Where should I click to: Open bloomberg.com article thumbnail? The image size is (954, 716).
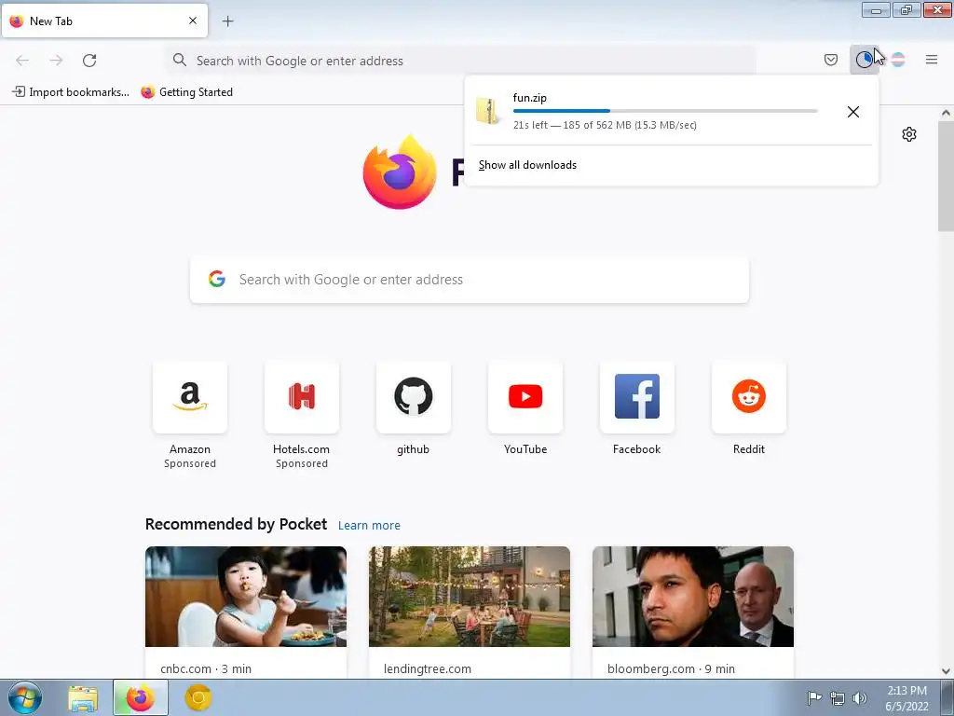pyautogui.click(x=693, y=597)
